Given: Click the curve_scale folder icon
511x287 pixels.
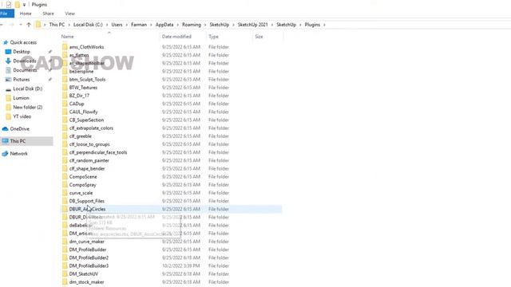Looking at the screenshot, I should pos(65,193).
